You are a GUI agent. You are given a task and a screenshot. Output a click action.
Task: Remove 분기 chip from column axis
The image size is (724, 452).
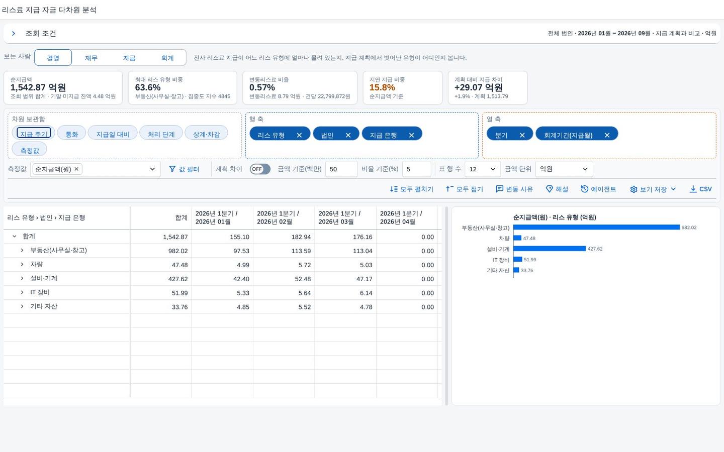point(522,135)
